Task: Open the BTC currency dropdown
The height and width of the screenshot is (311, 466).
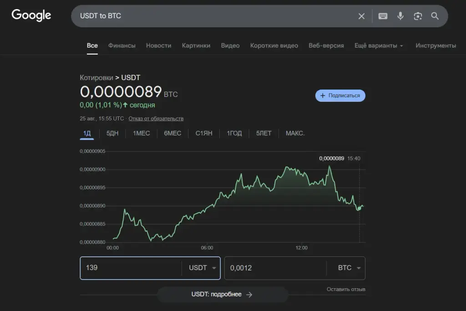Action: point(349,268)
